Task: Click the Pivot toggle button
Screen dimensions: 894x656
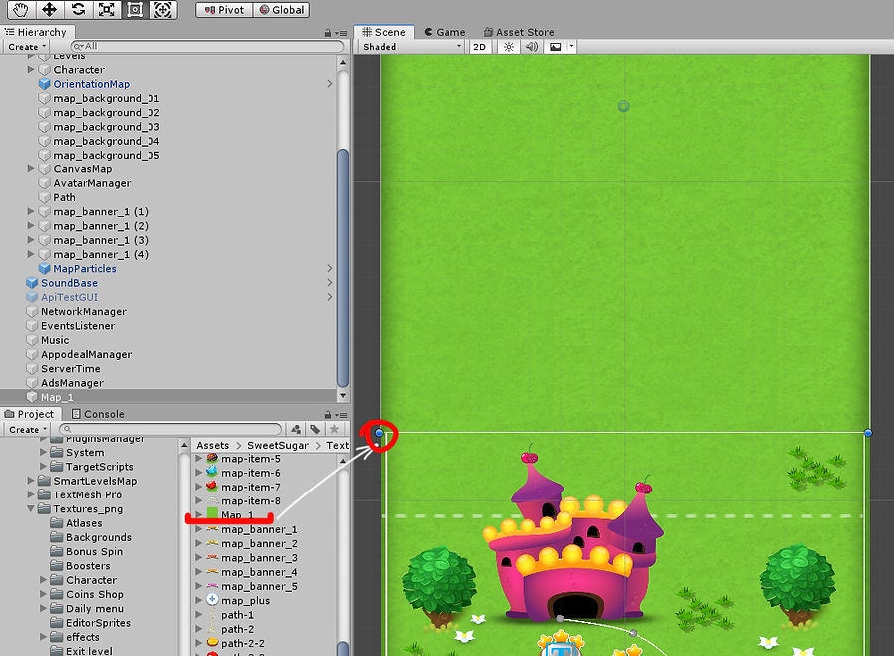Action: [x=223, y=10]
